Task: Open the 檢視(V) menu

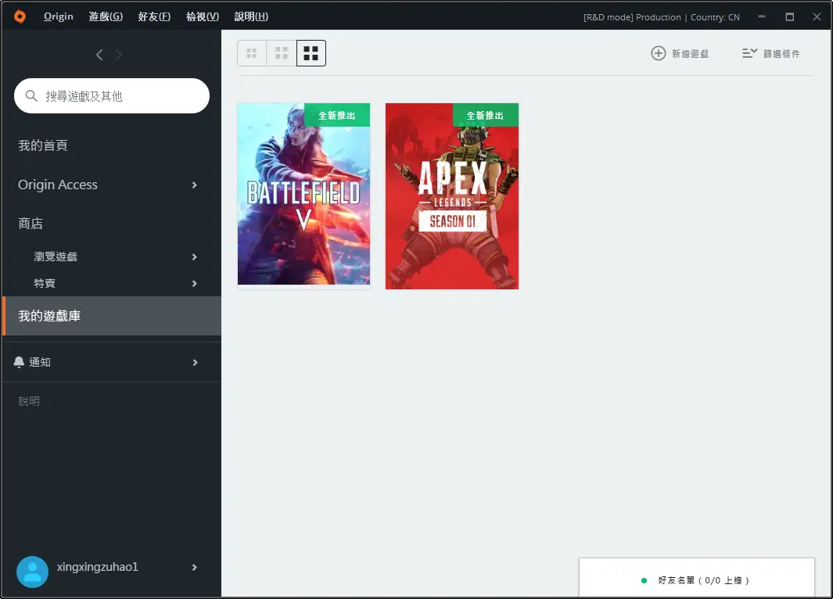Action: [203, 16]
